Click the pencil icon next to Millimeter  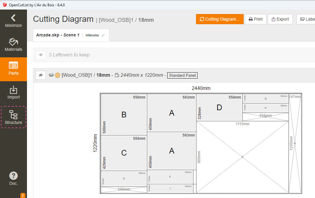103,35
